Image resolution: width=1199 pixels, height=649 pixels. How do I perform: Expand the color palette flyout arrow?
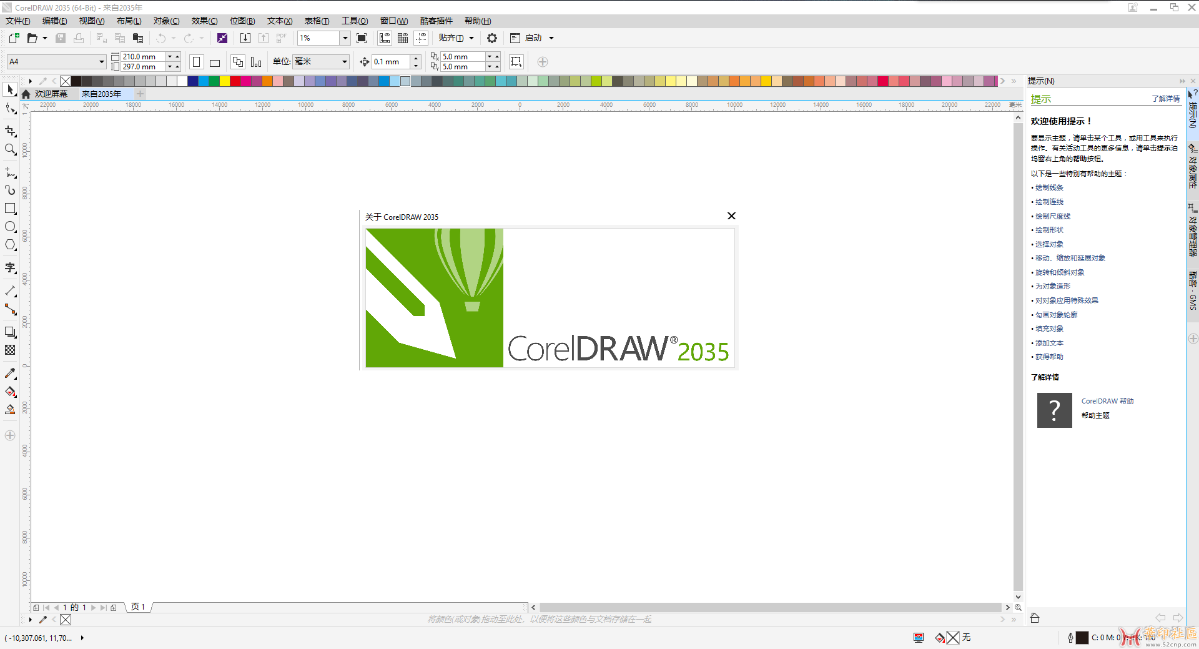[x=30, y=81]
